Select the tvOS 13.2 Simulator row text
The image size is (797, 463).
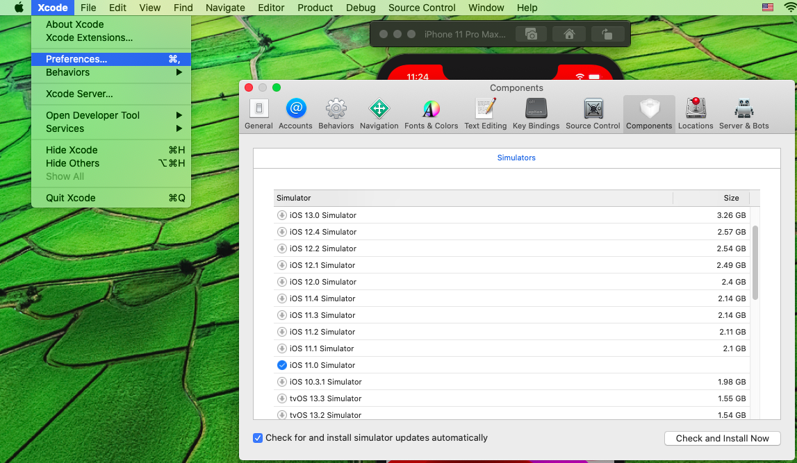[x=325, y=415]
